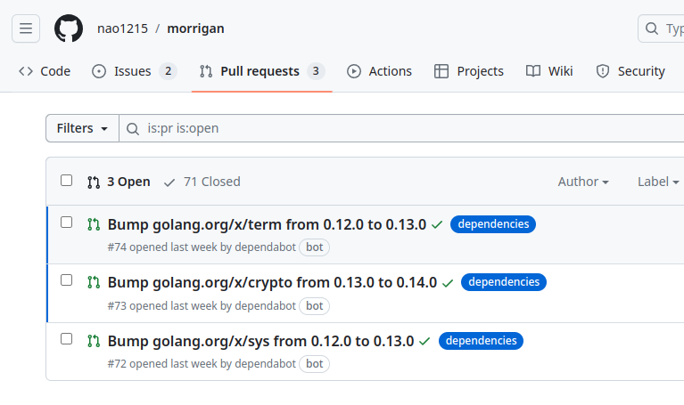Image resolution: width=684 pixels, height=405 pixels.
Task: Open the hamburger navigation menu
Action: click(x=26, y=28)
